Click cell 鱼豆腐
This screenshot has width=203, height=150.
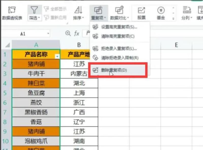(x=36, y=93)
